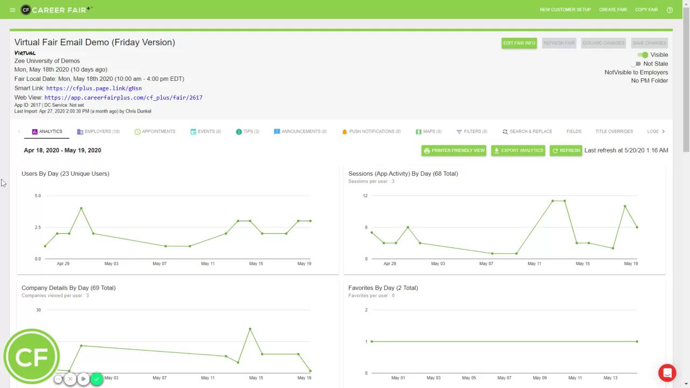
Task: Open the Copy Fair menu
Action: [646, 10]
